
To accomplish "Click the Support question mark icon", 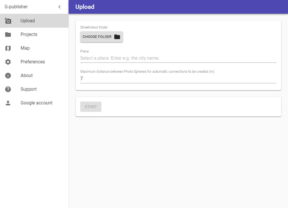I will coord(8,89).
